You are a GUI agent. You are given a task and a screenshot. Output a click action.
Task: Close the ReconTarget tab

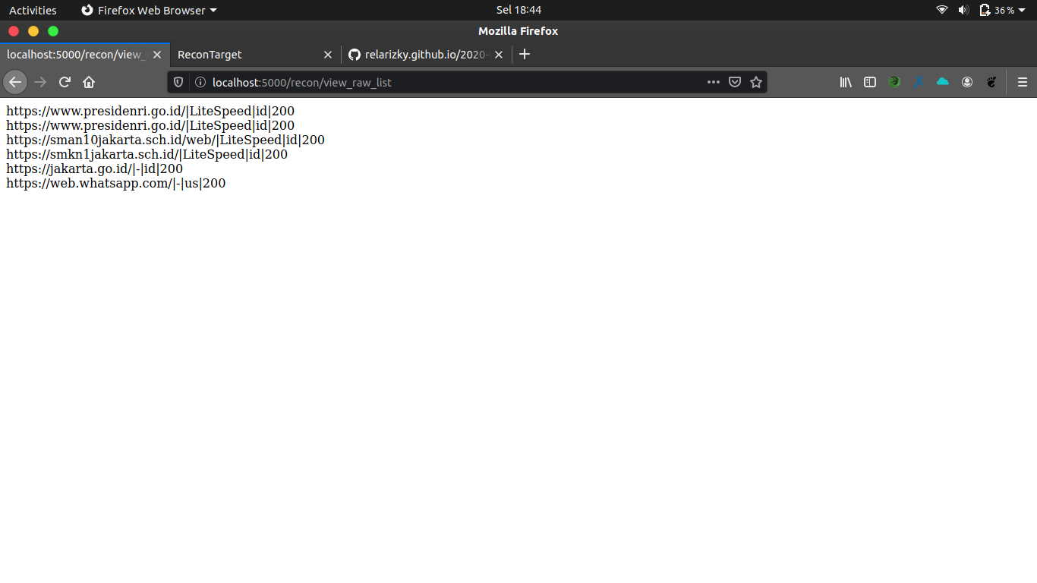328,55
